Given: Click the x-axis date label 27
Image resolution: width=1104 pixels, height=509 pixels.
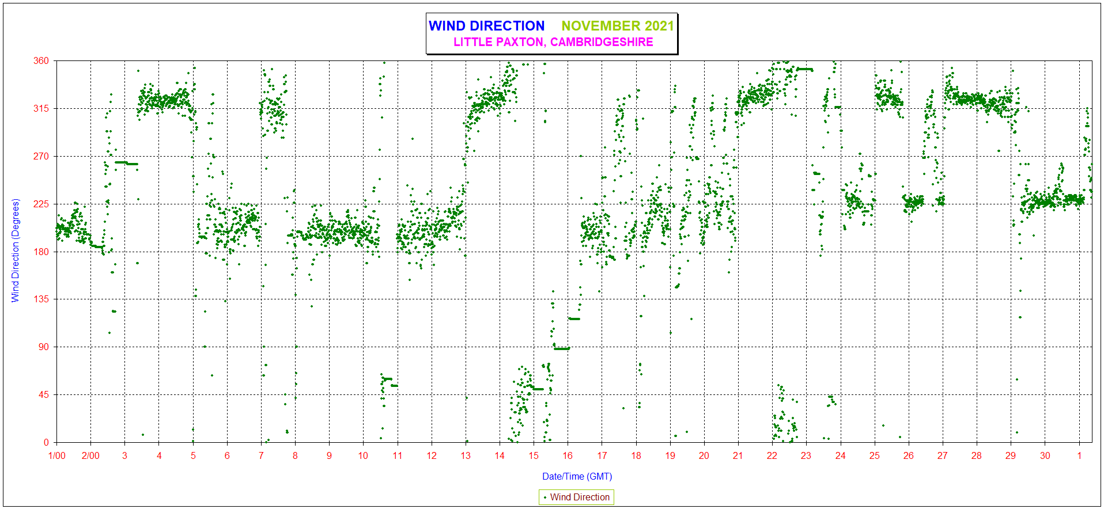Looking at the screenshot, I should [x=943, y=455].
